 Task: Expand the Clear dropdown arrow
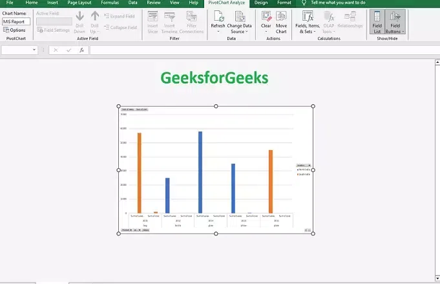point(266,32)
